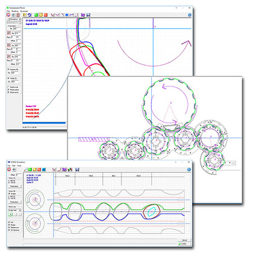
Task: Click the blue rotate reset icon in top toolbar
Action: (x=29, y=15)
